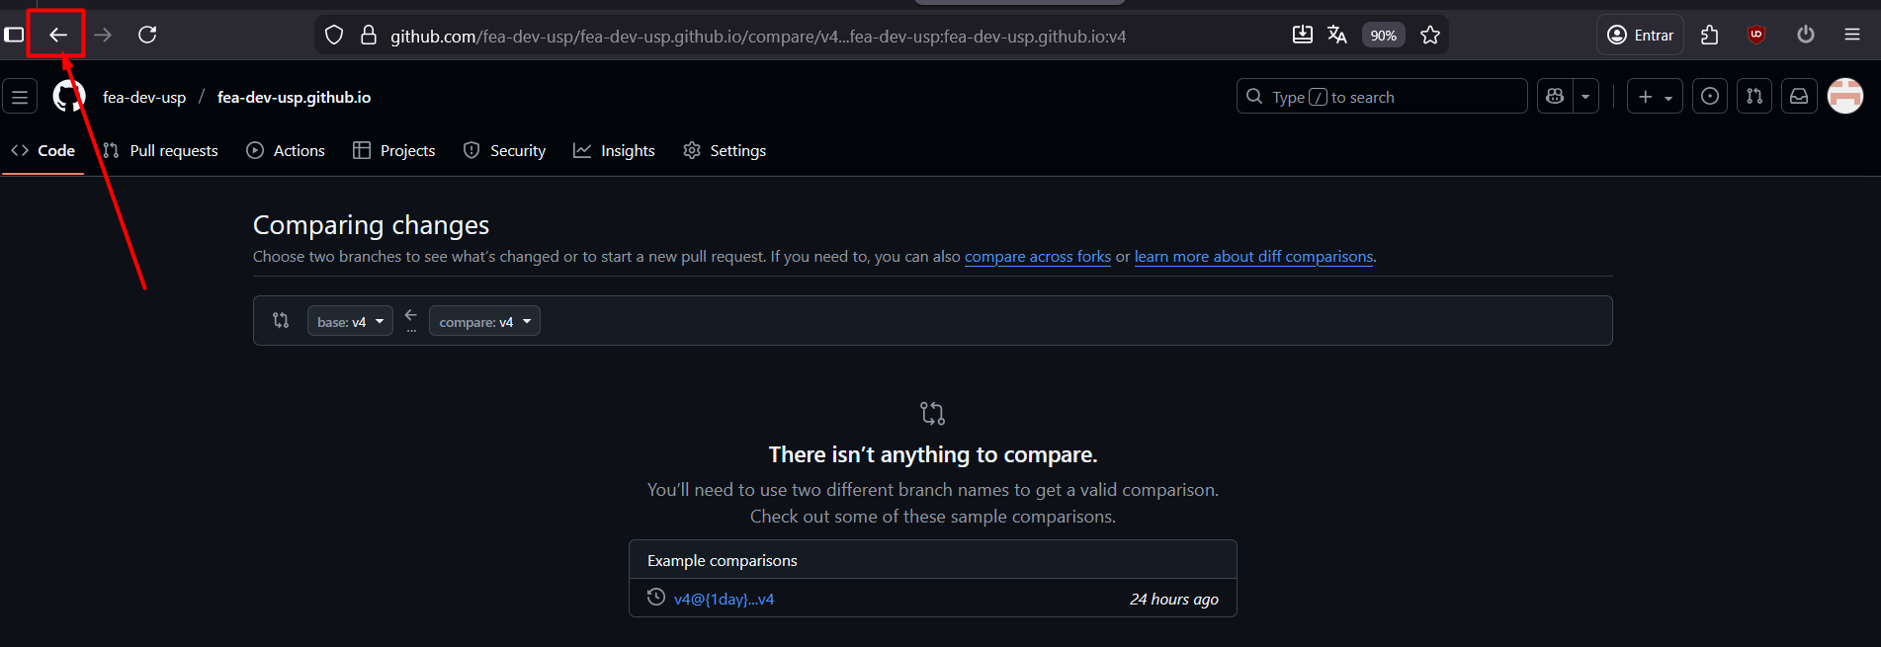Open the uBlock Origin extension icon
1881x647 pixels.
[x=1756, y=36]
